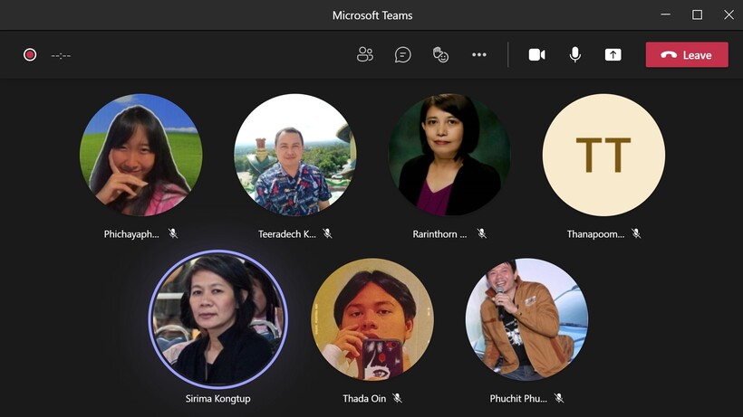Toggle the microphone mute
This screenshot has width=743, height=417.
click(x=574, y=55)
